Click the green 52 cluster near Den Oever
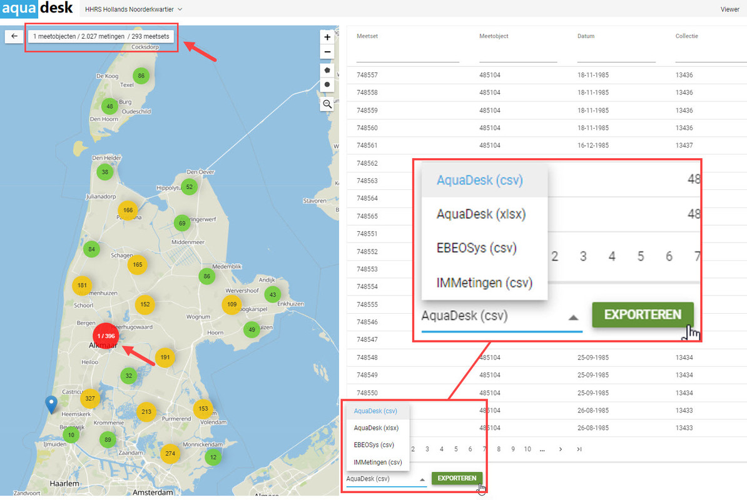Screen dimensions: 747x500 point(189,187)
